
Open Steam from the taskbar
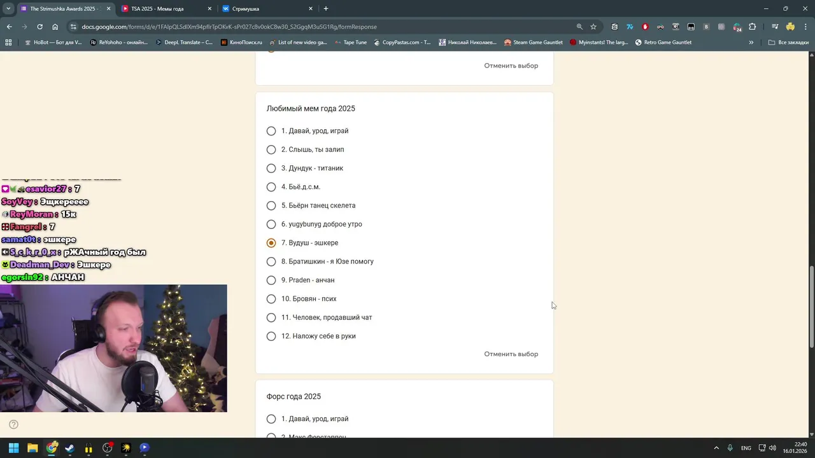click(70, 448)
